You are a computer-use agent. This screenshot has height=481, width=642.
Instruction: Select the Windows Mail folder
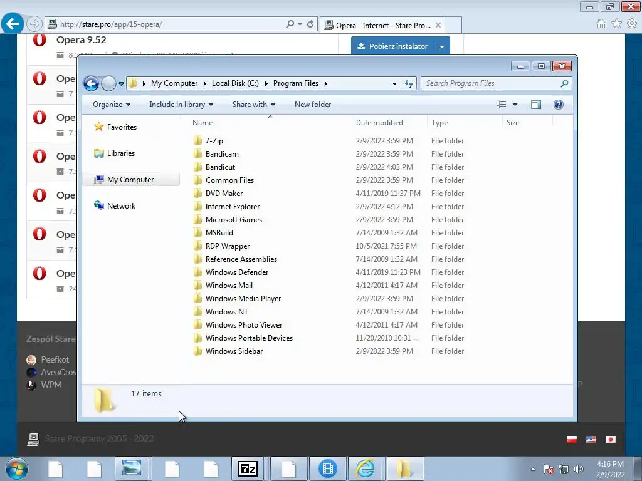point(229,286)
